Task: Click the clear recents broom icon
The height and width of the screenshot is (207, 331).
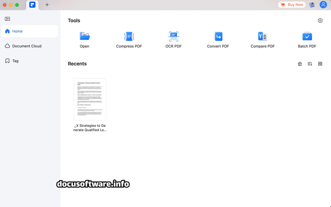Action: tap(300, 64)
